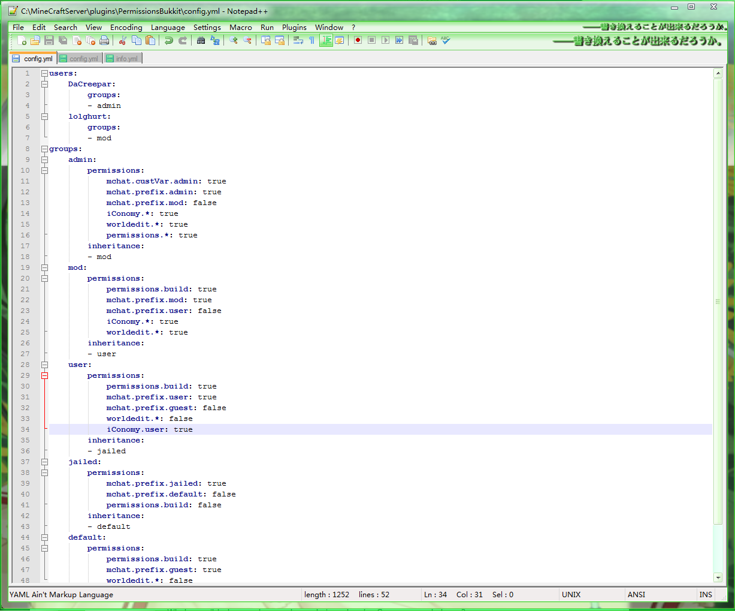The image size is (735, 611).
Task: Open Find with the binoculars icon
Action: pyautogui.click(x=201, y=40)
